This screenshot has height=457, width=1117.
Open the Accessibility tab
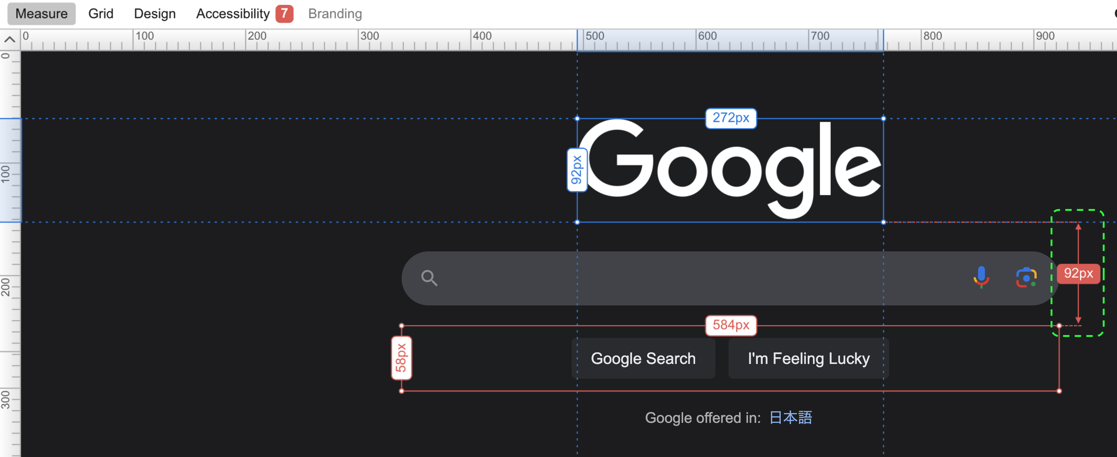[233, 14]
